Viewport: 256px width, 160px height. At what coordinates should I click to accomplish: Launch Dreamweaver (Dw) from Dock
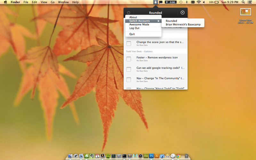click(x=146, y=156)
